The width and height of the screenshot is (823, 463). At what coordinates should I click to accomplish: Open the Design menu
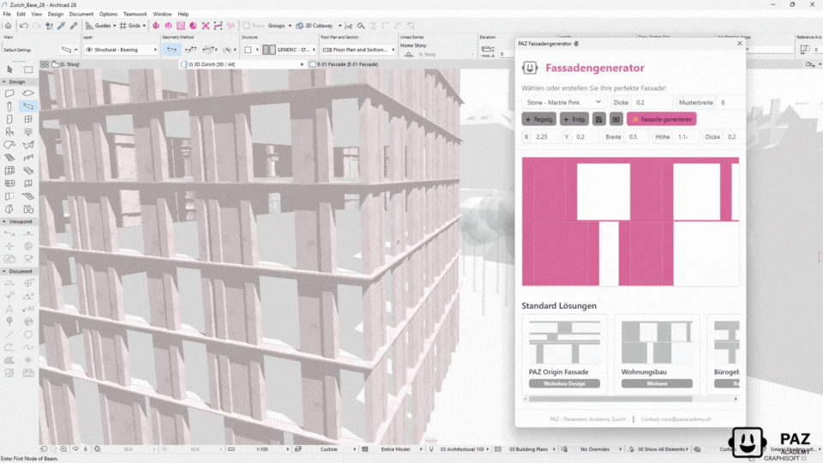pos(55,15)
